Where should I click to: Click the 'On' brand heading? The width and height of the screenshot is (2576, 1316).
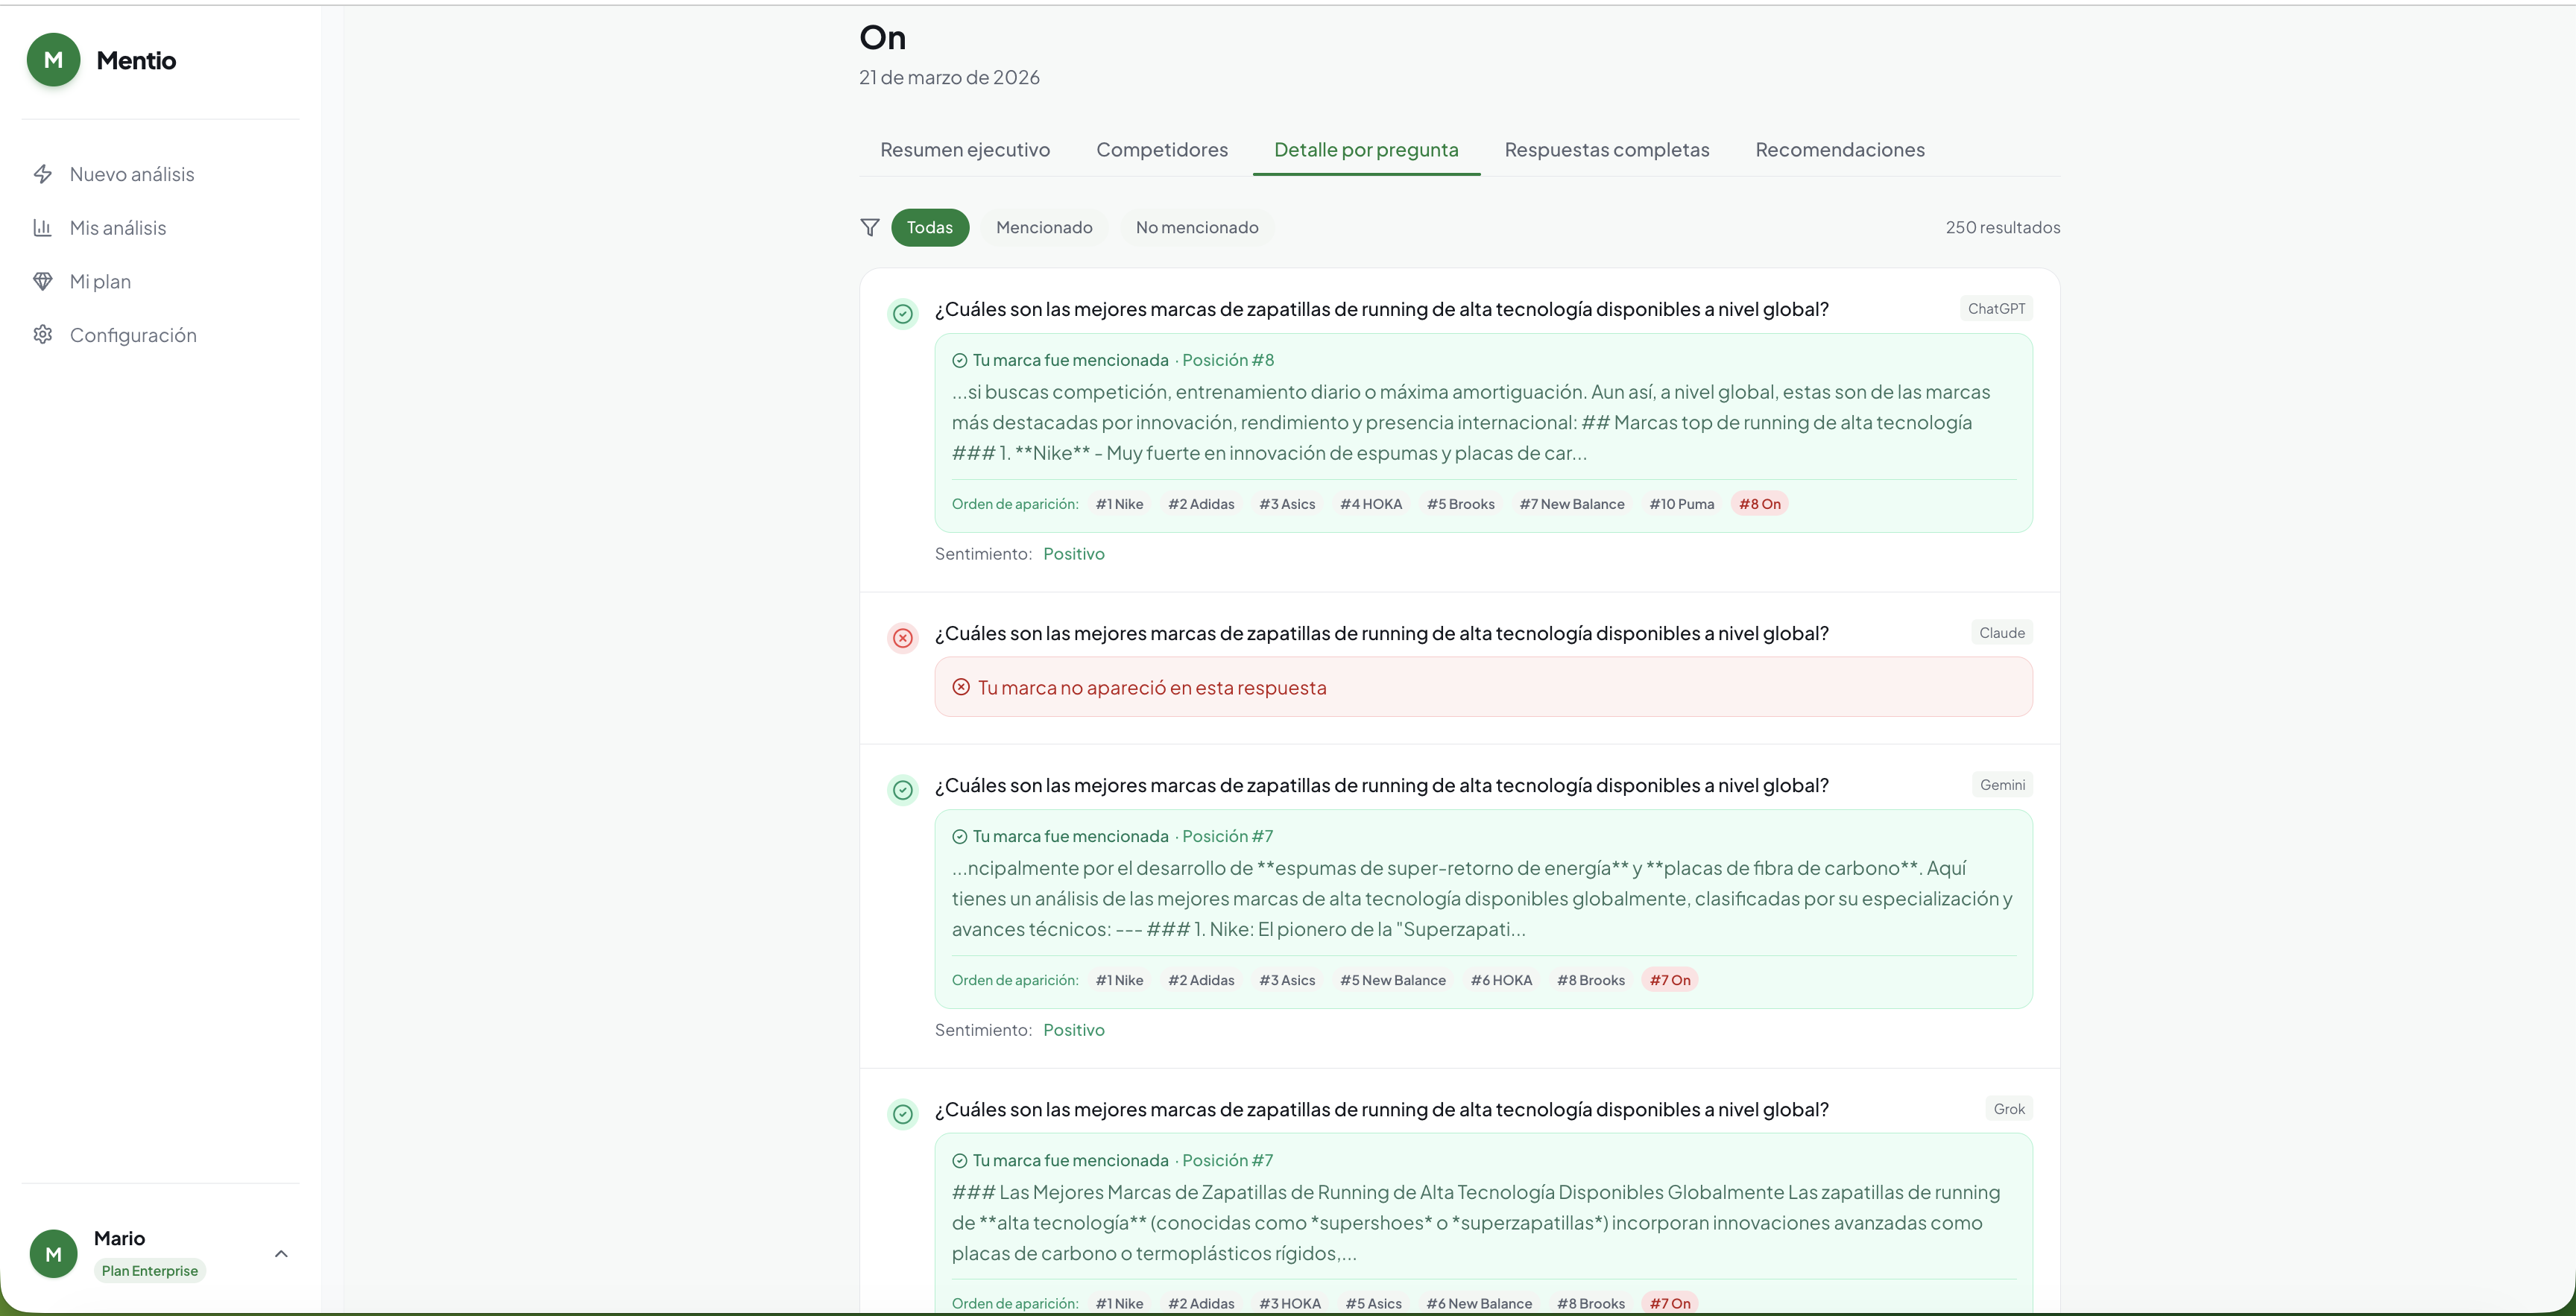tap(883, 37)
